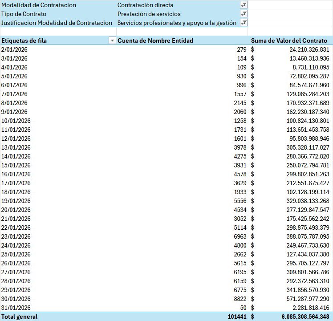Select row label 26/01/2026
The height and width of the screenshot is (321, 333).
(x=16, y=263)
